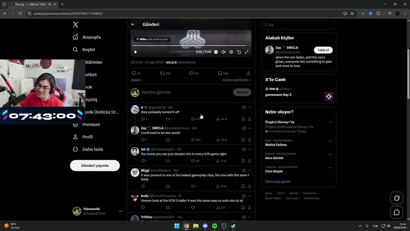Click the Ara search box
Viewport: 410px width, 231px height.
tap(299, 25)
